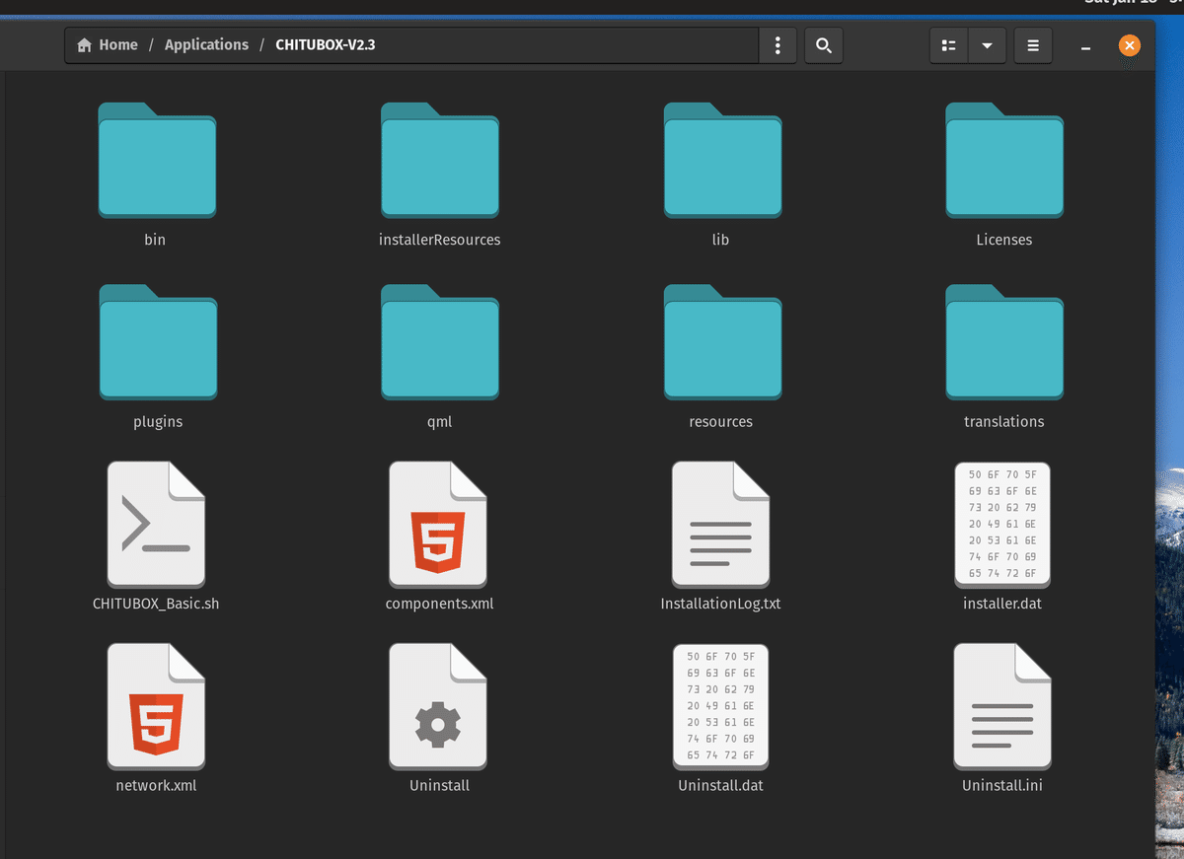Click the installer.dat name label
The width and height of the screenshot is (1184, 859).
click(x=1002, y=604)
